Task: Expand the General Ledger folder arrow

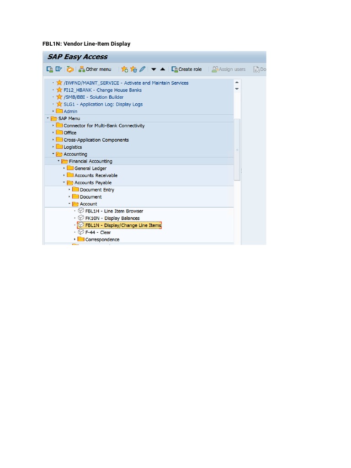Action: click(x=64, y=168)
